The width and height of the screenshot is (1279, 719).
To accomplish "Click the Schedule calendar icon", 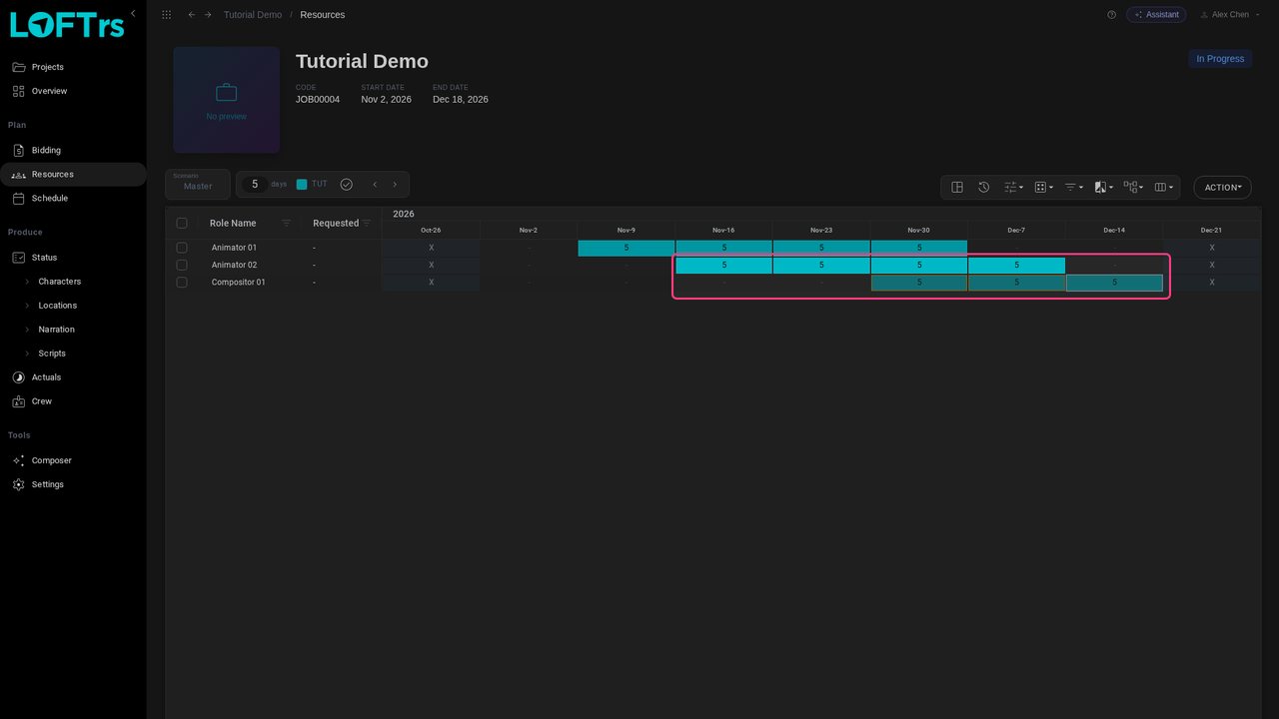I will coord(18,199).
